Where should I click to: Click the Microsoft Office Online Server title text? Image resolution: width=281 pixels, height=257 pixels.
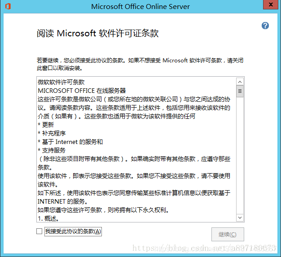click(140, 7)
